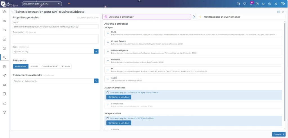Open the favorites heart icon
This screenshot has width=288, height=138.
(244, 4)
